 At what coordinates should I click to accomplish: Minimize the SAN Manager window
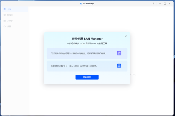[160, 4]
